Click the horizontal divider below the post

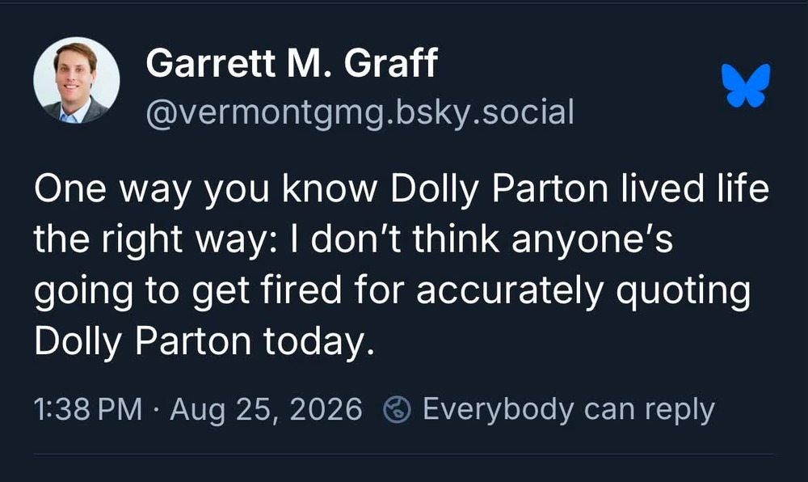[x=403, y=455]
